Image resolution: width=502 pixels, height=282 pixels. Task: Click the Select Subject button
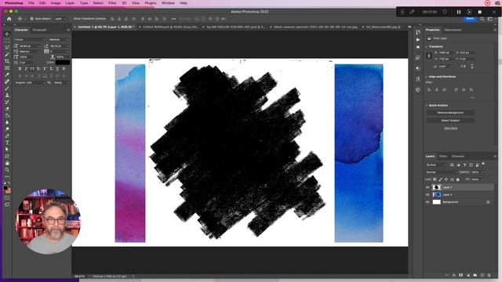[450, 121]
